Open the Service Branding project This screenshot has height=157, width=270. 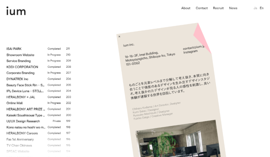tap(19, 61)
